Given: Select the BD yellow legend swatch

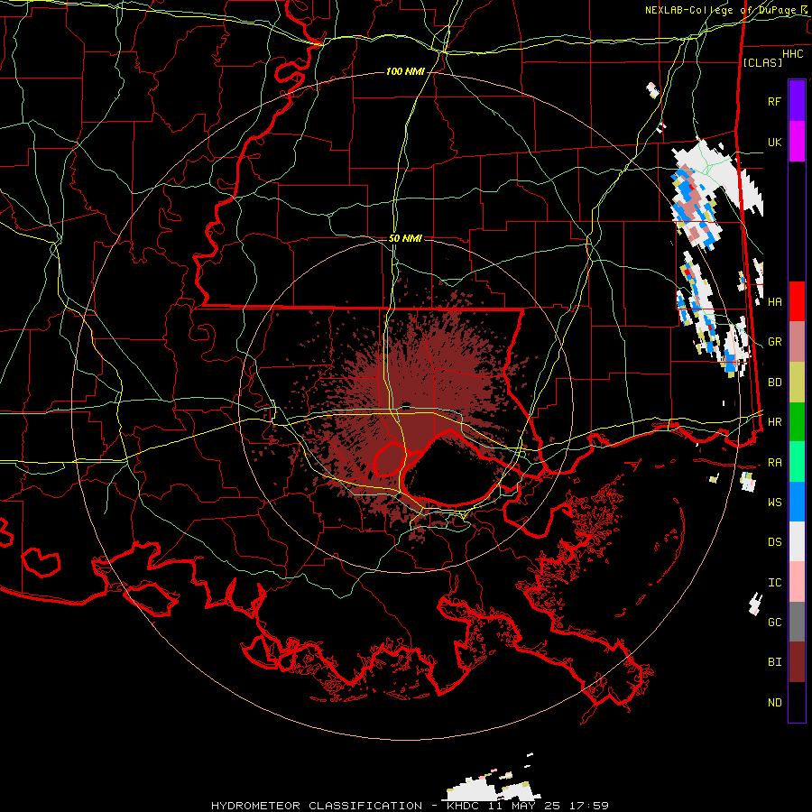Looking at the screenshot, I should (x=797, y=383).
